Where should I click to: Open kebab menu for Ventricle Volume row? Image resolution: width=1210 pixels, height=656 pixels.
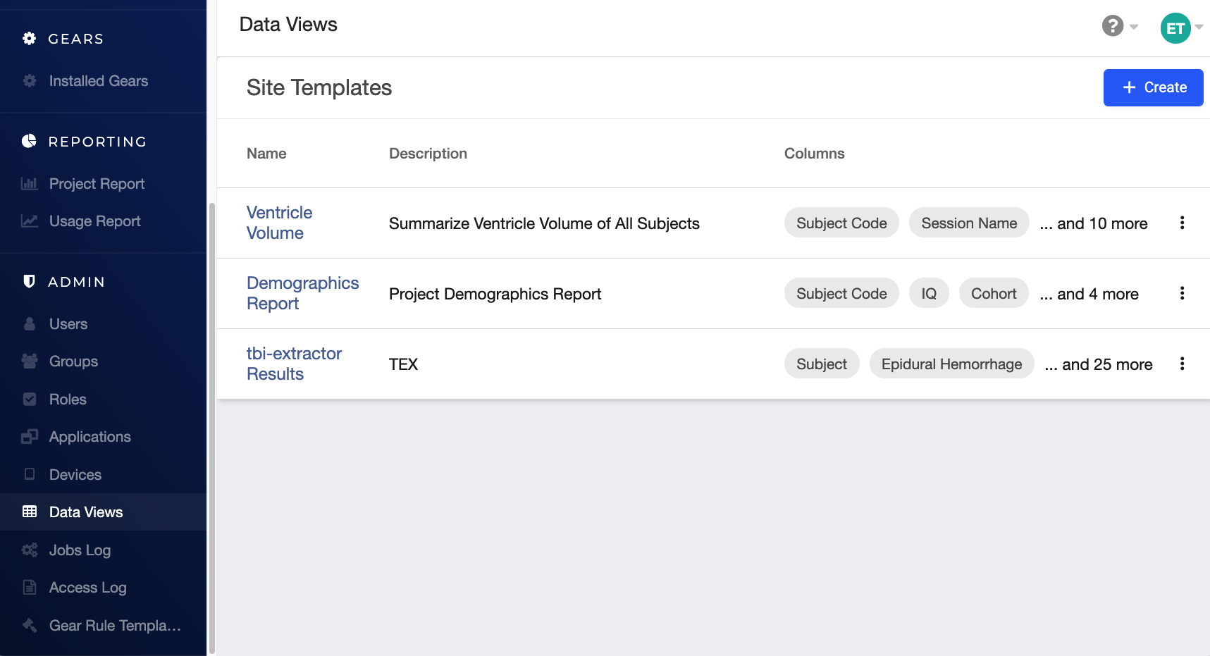click(x=1182, y=223)
